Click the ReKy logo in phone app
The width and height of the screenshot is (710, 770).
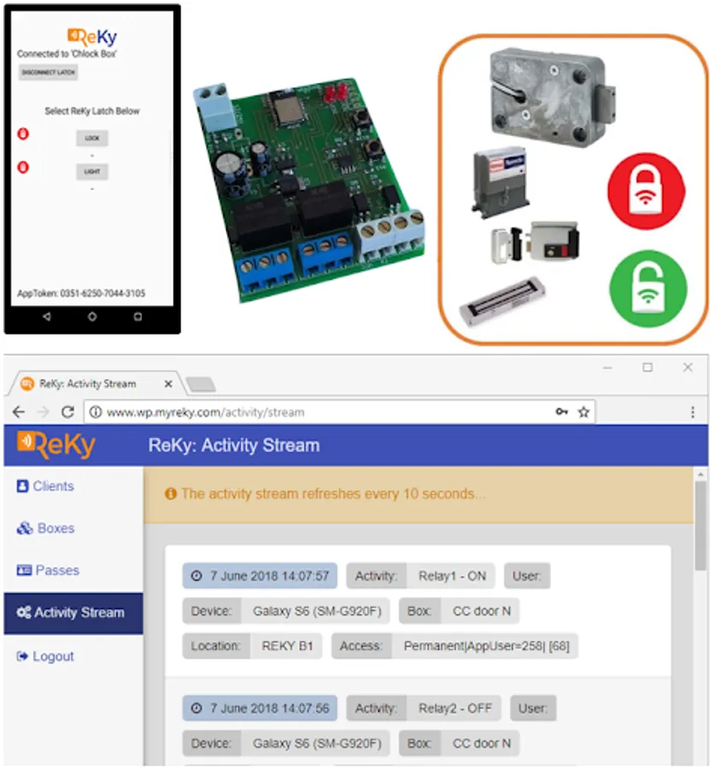point(92,37)
